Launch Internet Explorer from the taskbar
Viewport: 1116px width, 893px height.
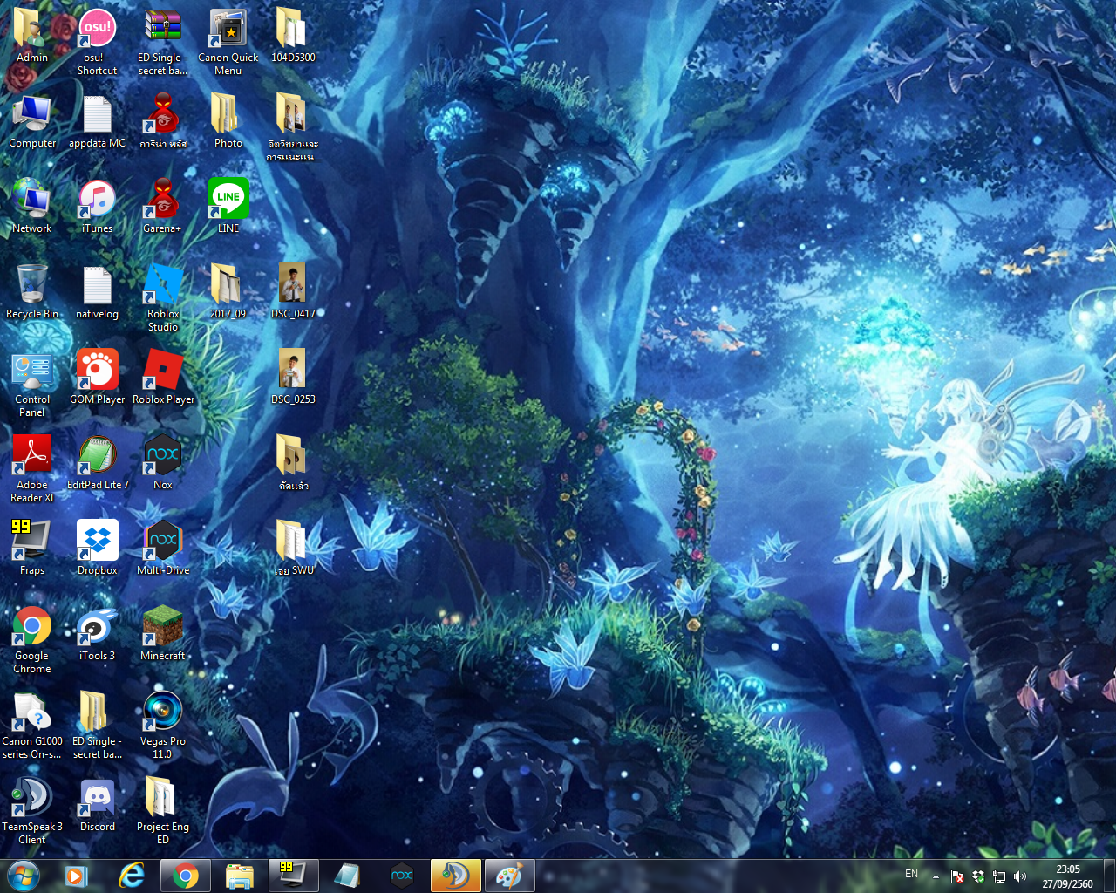131,876
